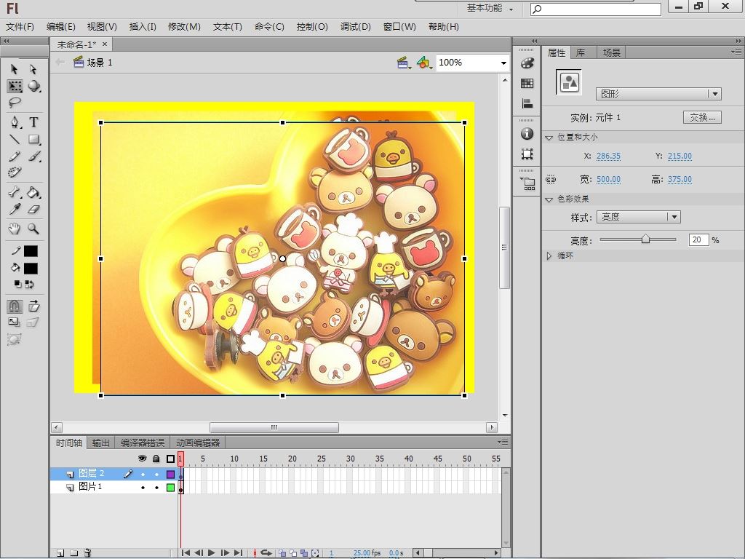Swap stroke and fill colors

click(x=29, y=285)
